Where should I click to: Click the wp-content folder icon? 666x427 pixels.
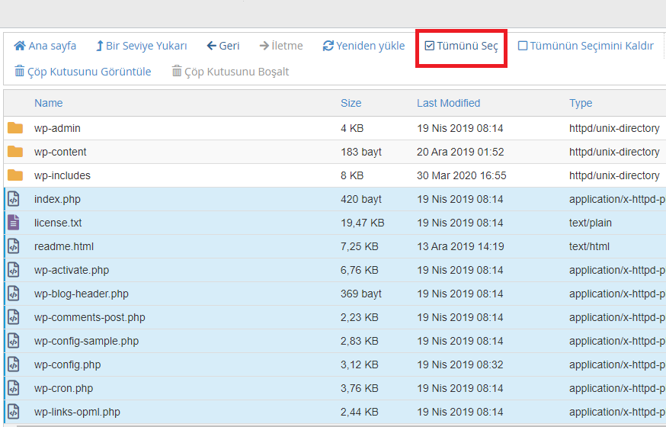coord(15,152)
